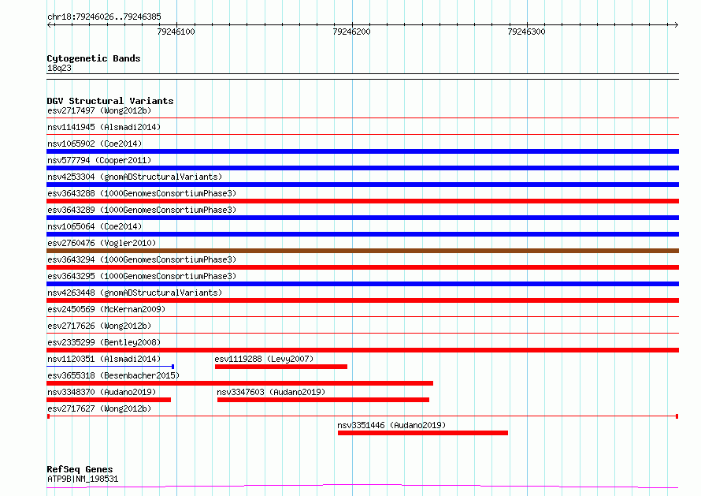Select variant esv3655318 (Besenbacher2015) label
Image resolution: width=701 pixels, height=496 pixels.
(x=113, y=375)
